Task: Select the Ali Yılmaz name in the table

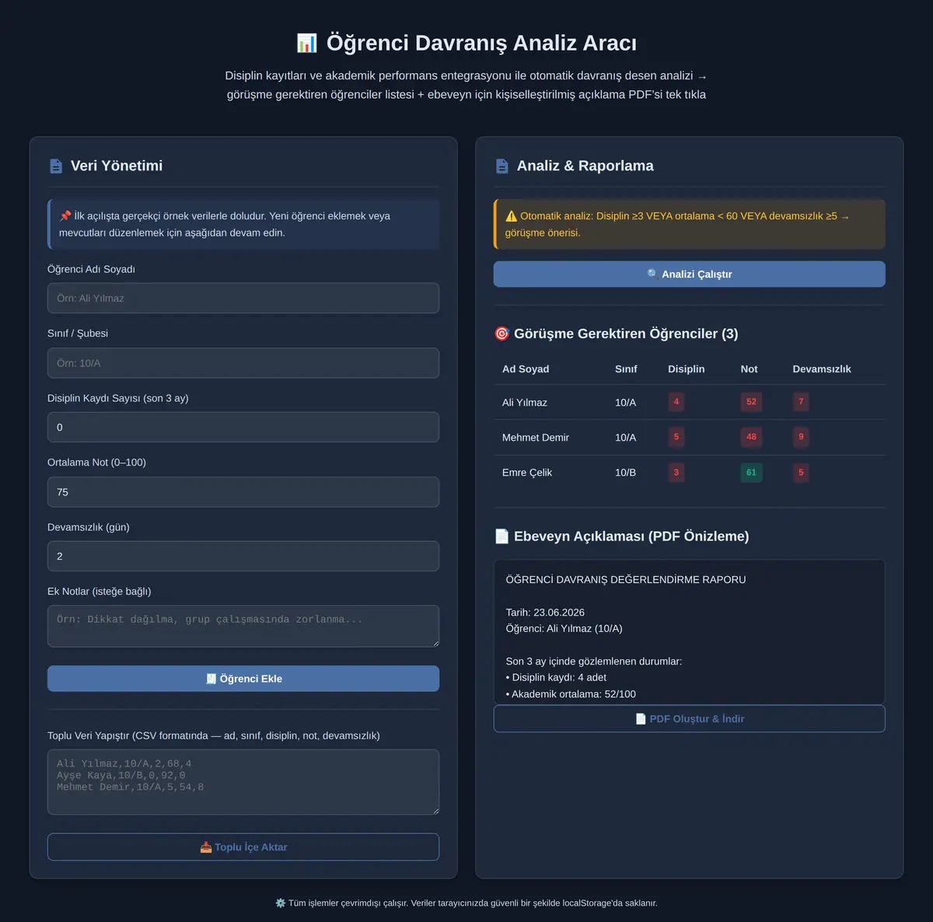Action: click(x=525, y=403)
